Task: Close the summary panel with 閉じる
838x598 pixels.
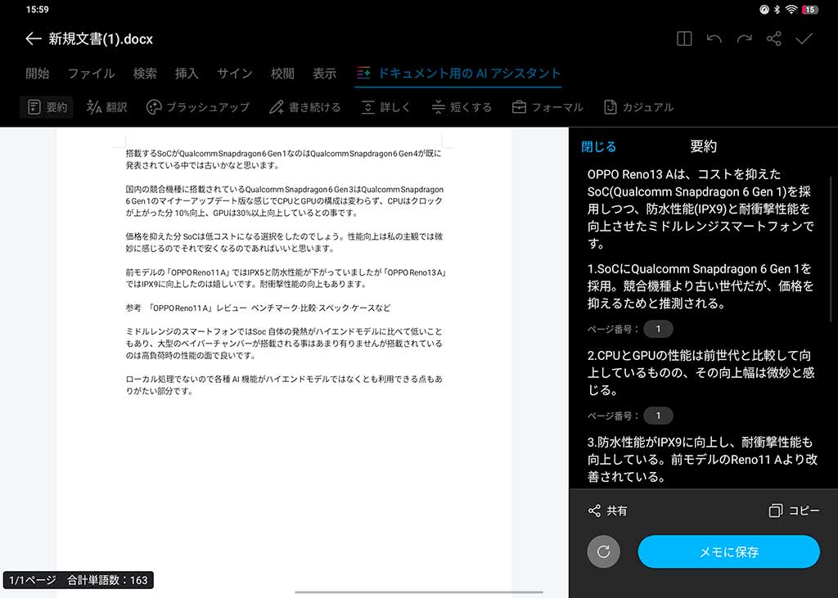Action: pos(598,146)
